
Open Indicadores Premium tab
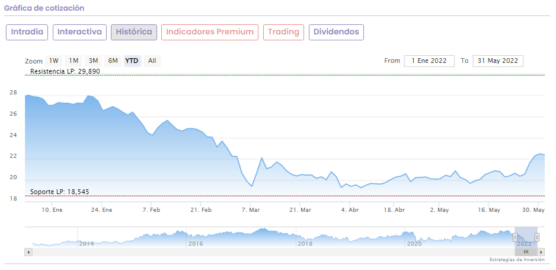[x=210, y=32]
